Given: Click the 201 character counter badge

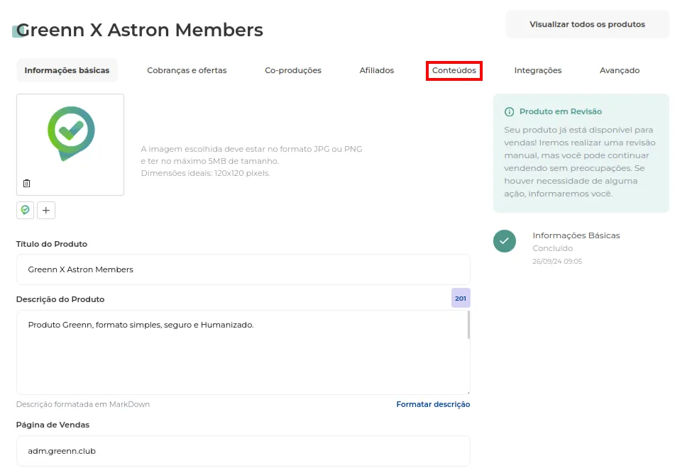Looking at the screenshot, I should click(461, 298).
